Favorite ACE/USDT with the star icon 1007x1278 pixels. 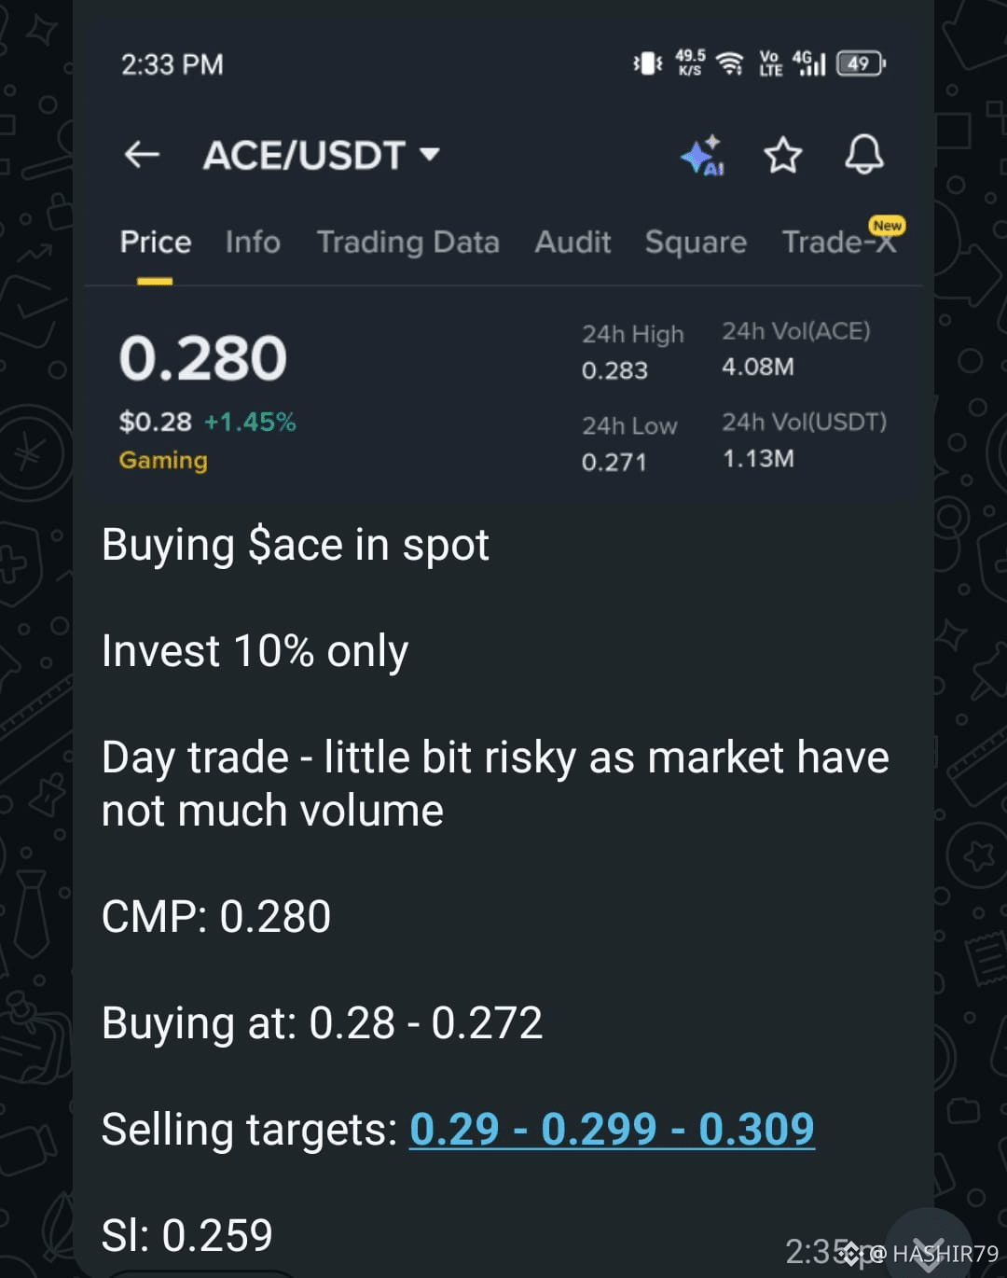coord(783,155)
